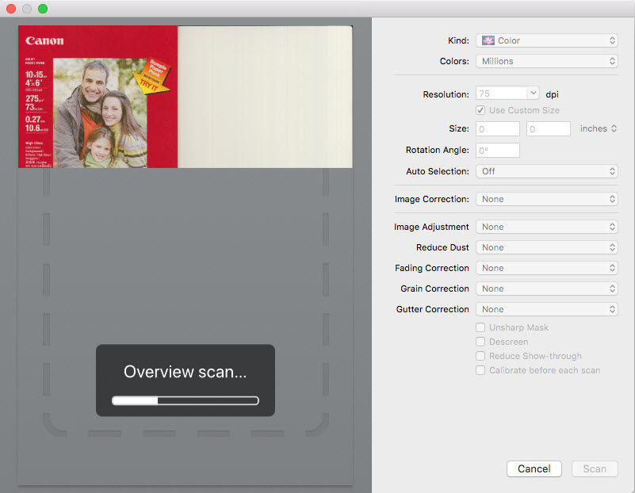The image size is (635, 493).
Task: Open the Fading Correction dropdown
Action: click(x=547, y=268)
